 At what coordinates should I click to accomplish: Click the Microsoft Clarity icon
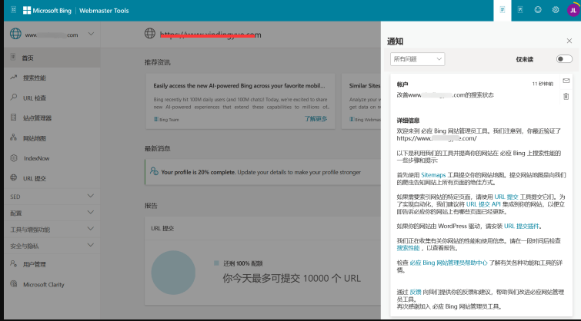[x=14, y=284]
